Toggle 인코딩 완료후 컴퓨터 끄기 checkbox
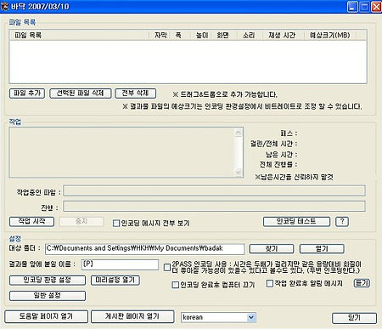Screen dimensions: 382x329 [x=176, y=285]
